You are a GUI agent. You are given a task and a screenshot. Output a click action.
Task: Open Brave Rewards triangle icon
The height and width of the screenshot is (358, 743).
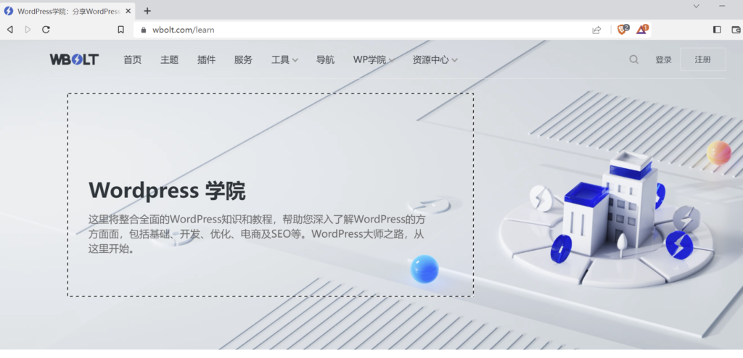[642, 30]
